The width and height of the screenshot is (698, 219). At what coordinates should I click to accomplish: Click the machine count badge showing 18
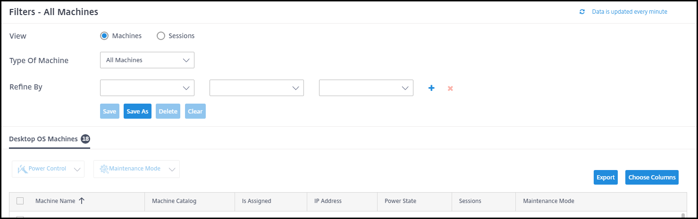[85, 139]
